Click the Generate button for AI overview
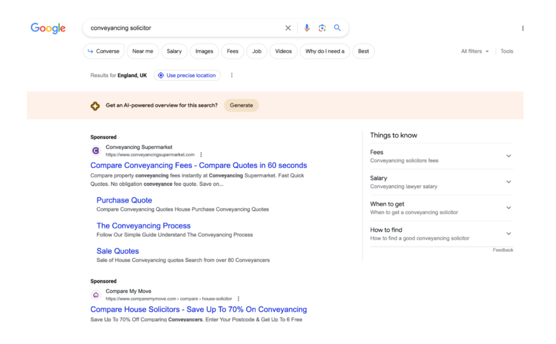 tap(241, 105)
